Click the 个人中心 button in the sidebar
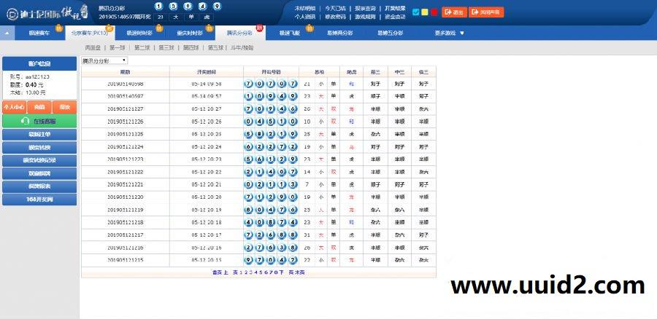 [14, 107]
